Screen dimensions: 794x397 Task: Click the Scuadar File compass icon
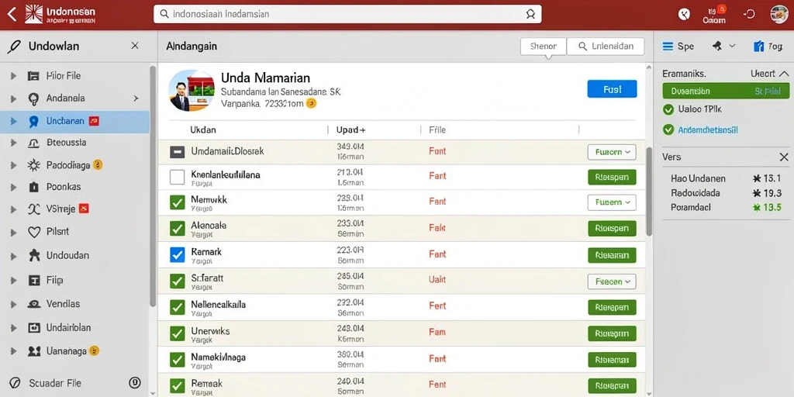click(15, 383)
